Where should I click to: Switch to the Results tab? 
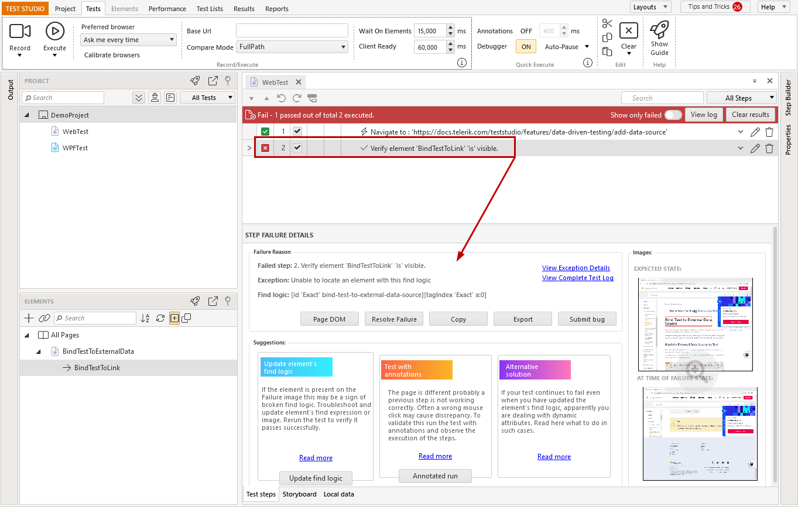point(244,9)
